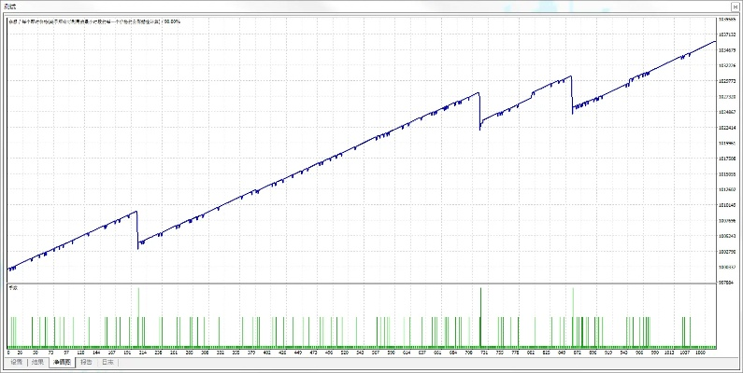Close the 测试 panel window
The image size is (743, 373).
[733, 6]
